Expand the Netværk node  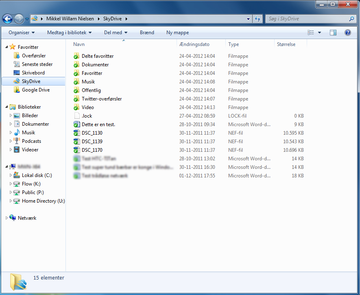(x=7, y=218)
